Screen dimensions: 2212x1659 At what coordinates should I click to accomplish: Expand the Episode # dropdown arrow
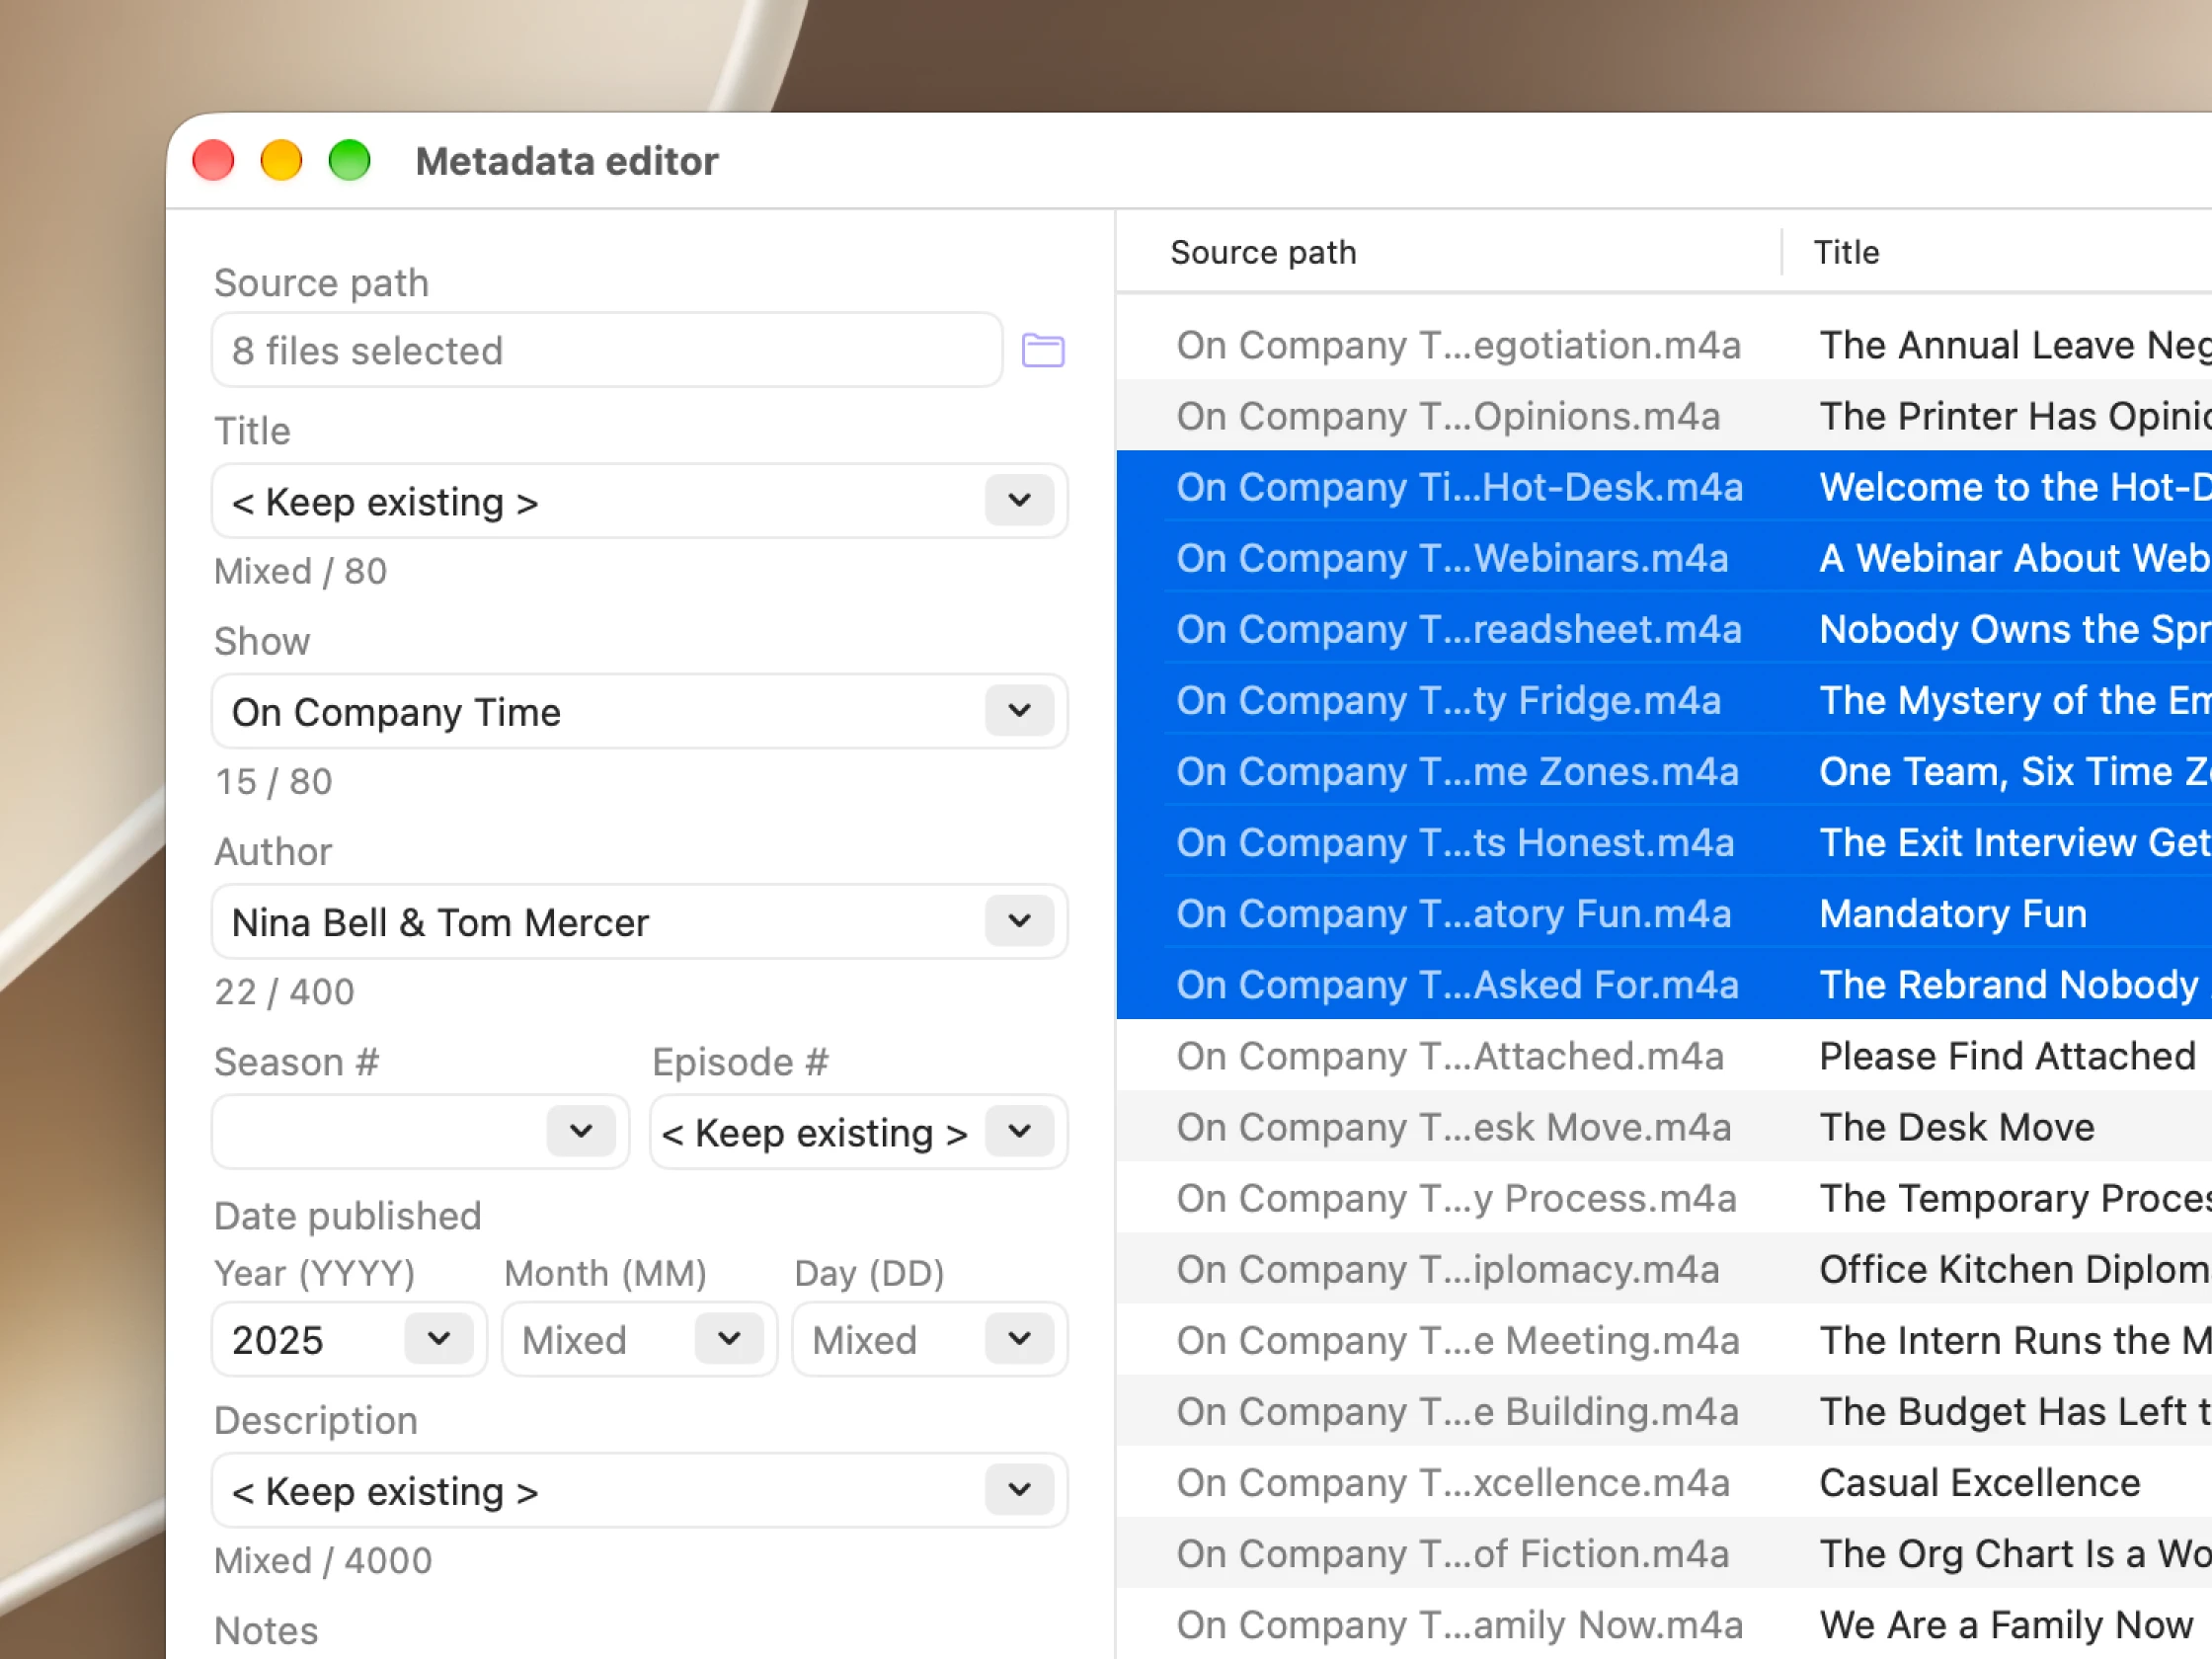pyautogui.click(x=1019, y=1131)
